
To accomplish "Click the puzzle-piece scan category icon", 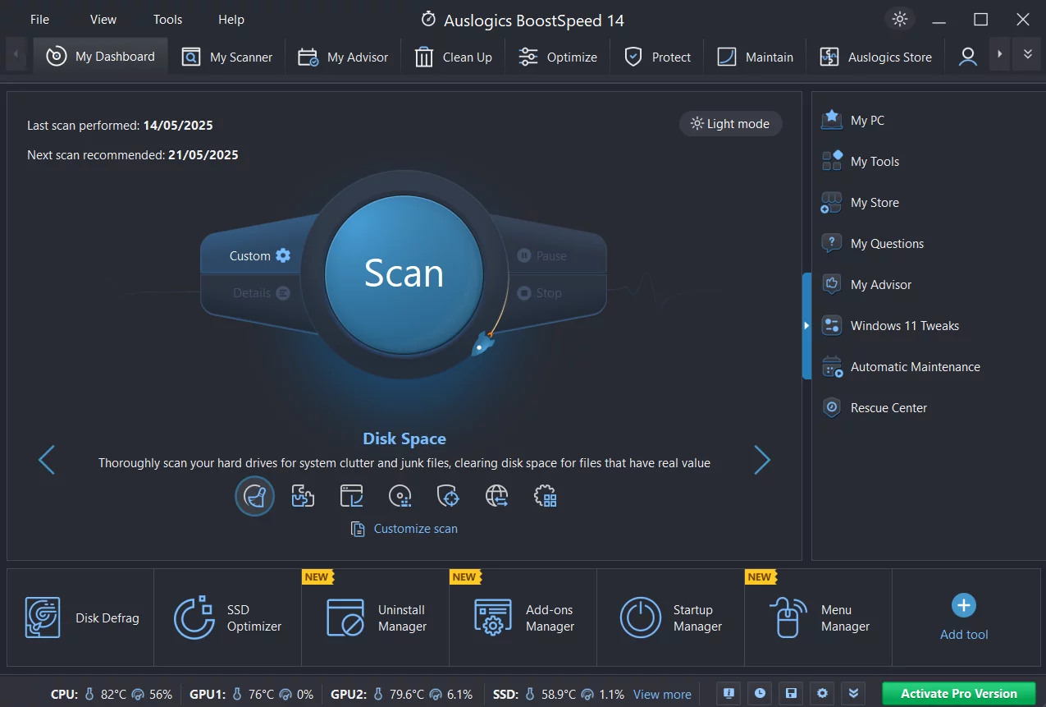I will pyautogui.click(x=303, y=496).
